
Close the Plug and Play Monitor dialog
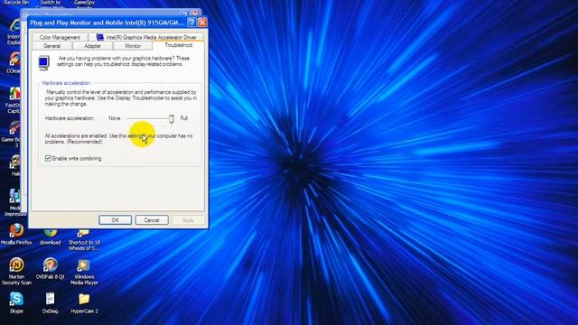202,23
